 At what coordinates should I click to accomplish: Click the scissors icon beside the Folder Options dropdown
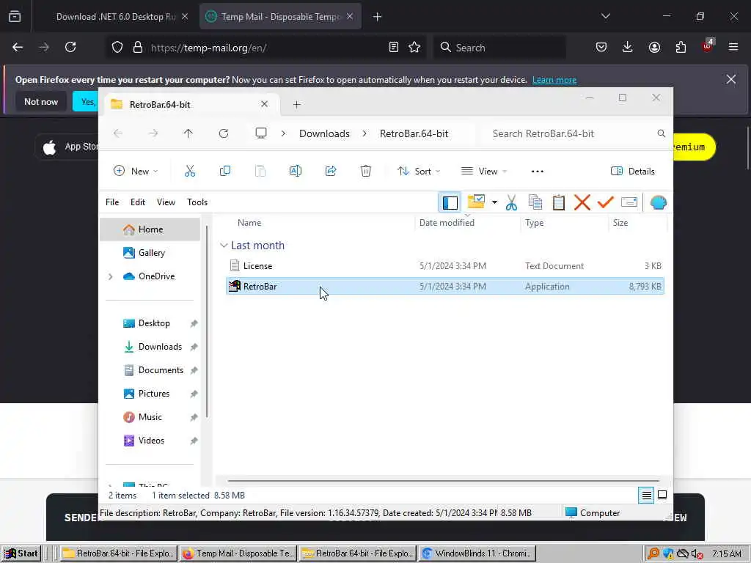click(511, 202)
